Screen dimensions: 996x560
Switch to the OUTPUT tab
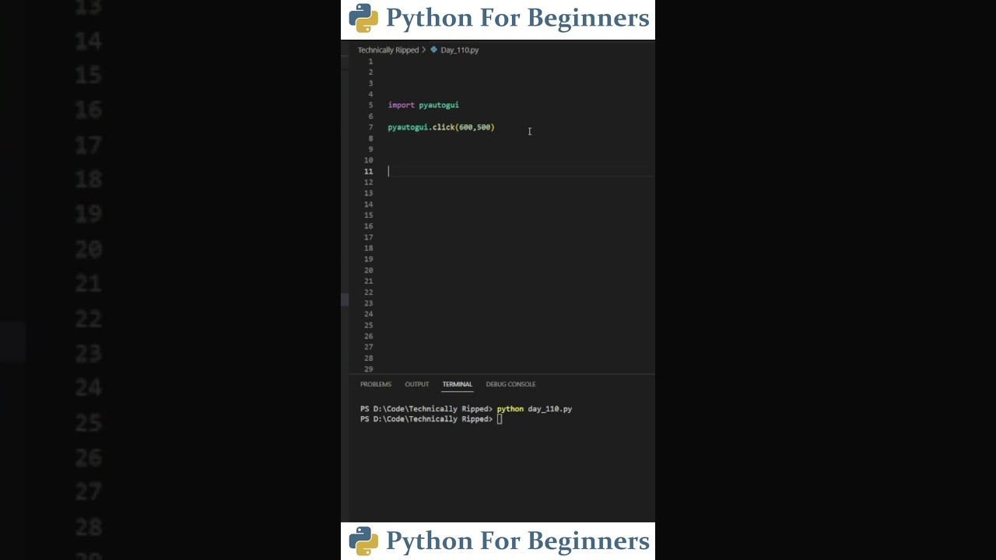tap(416, 384)
